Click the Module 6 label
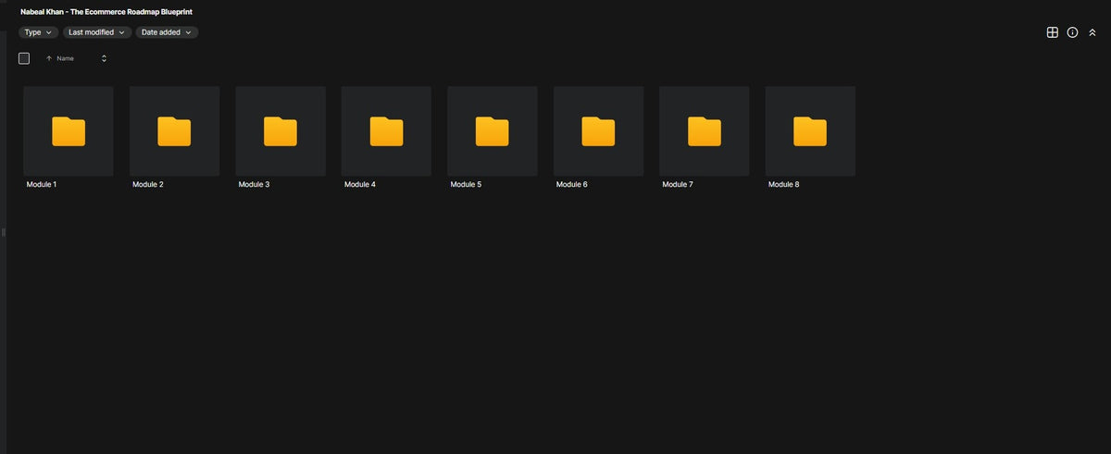This screenshot has width=1111, height=454. [x=572, y=185]
